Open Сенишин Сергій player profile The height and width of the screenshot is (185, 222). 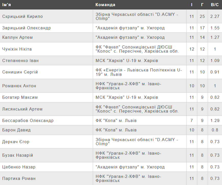(20, 72)
